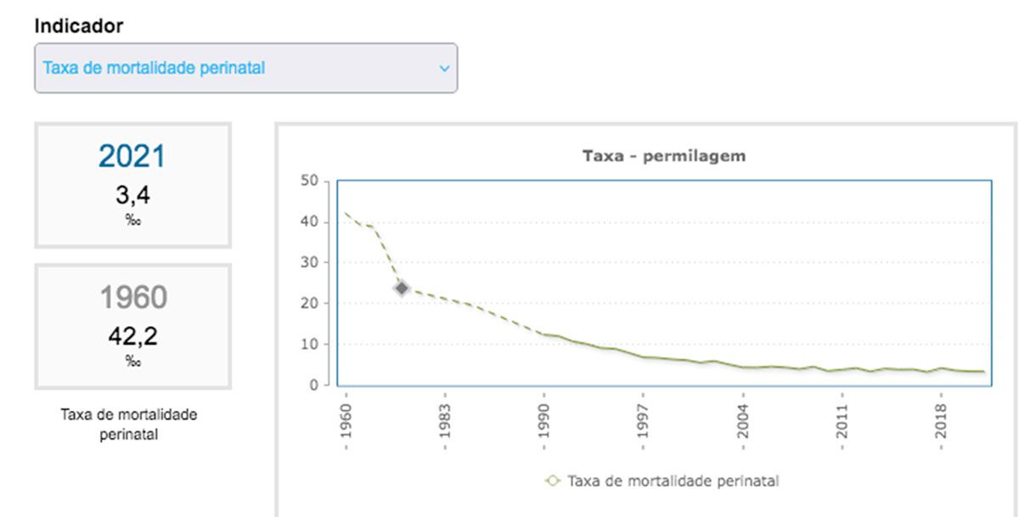Select the 2021 value card
Viewport: 1019px width, 517px height.
coord(132,185)
